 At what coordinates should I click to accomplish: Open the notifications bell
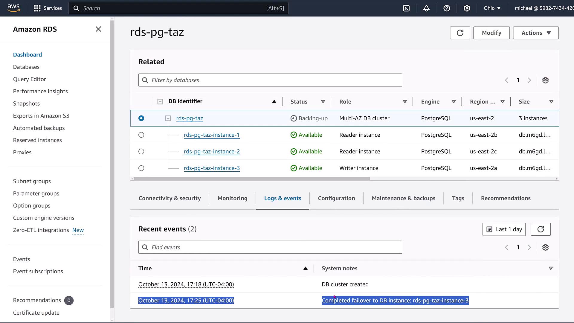[426, 8]
